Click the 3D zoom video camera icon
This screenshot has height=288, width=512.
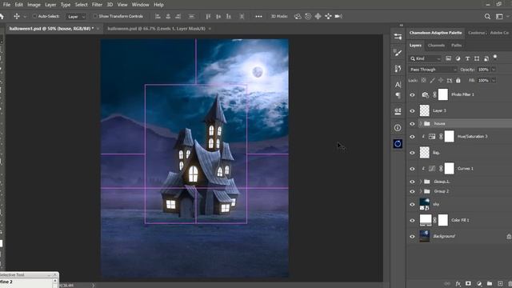click(338, 16)
